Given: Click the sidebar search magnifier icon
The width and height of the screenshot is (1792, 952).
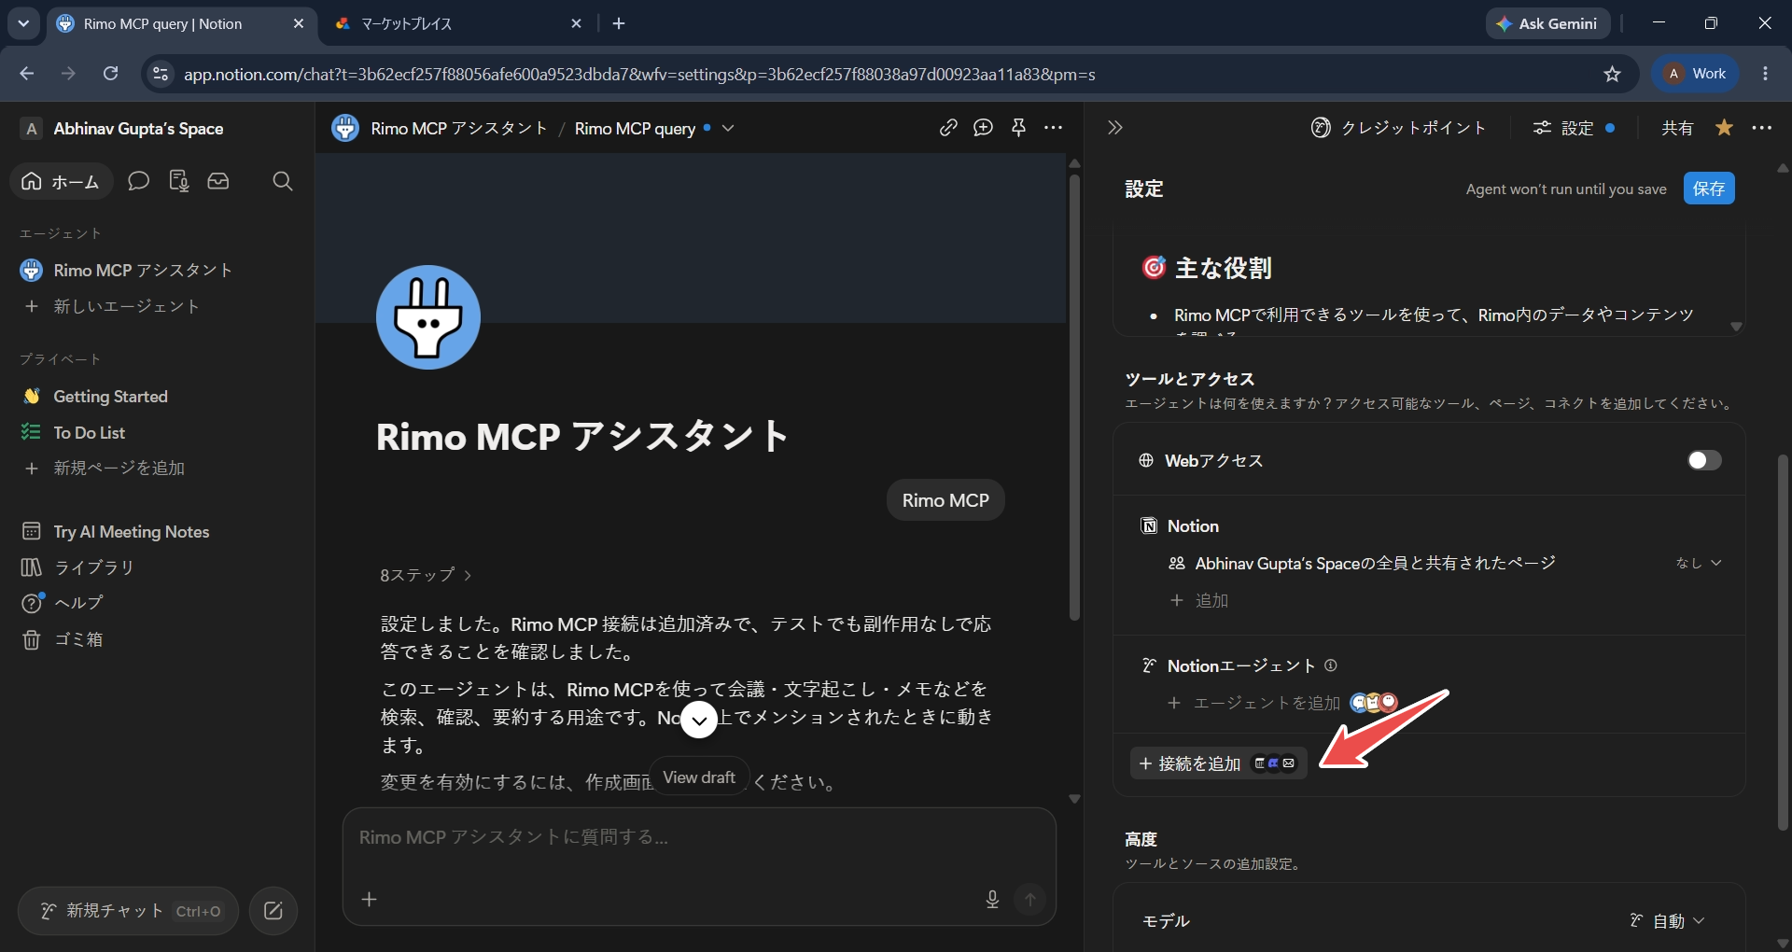Looking at the screenshot, I should [283, 181].
